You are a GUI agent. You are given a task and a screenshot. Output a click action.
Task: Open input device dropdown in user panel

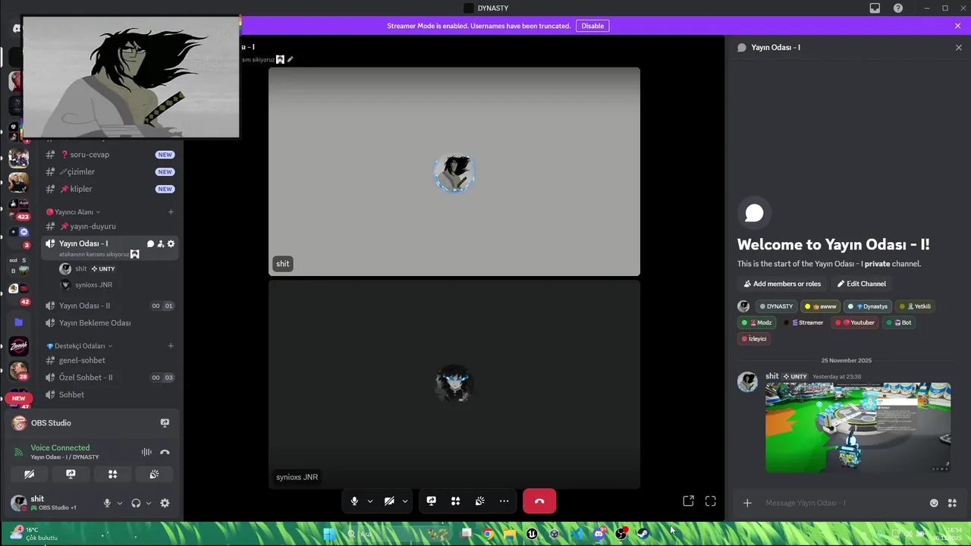point(119,503)
